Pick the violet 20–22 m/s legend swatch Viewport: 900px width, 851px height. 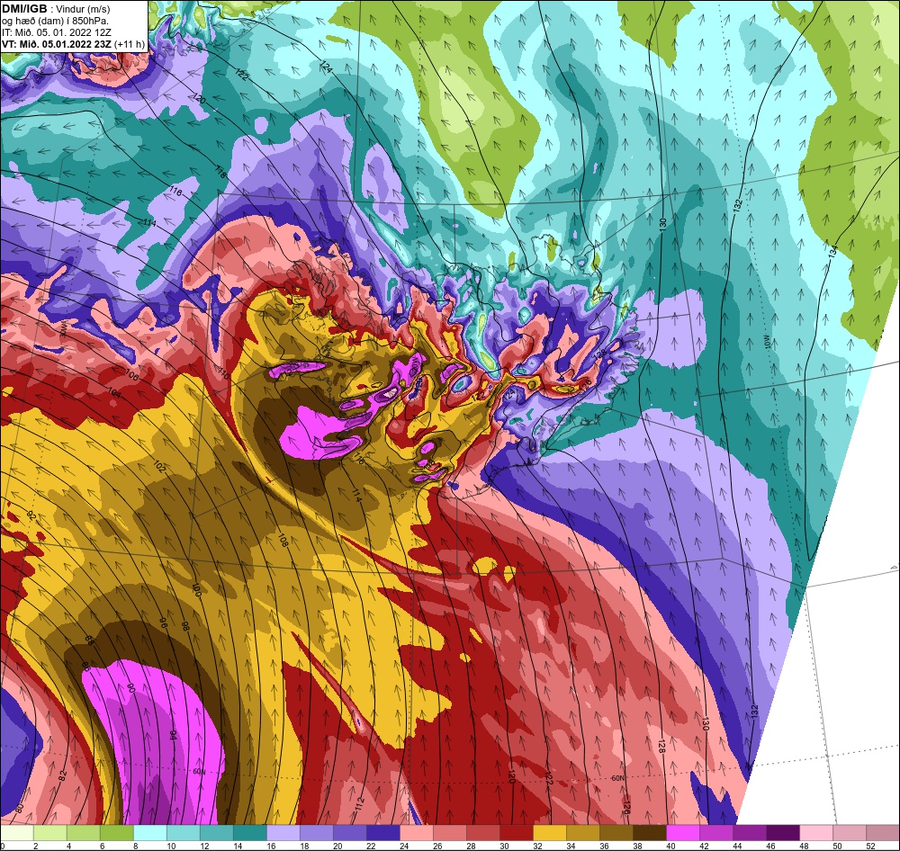(350, 833)
